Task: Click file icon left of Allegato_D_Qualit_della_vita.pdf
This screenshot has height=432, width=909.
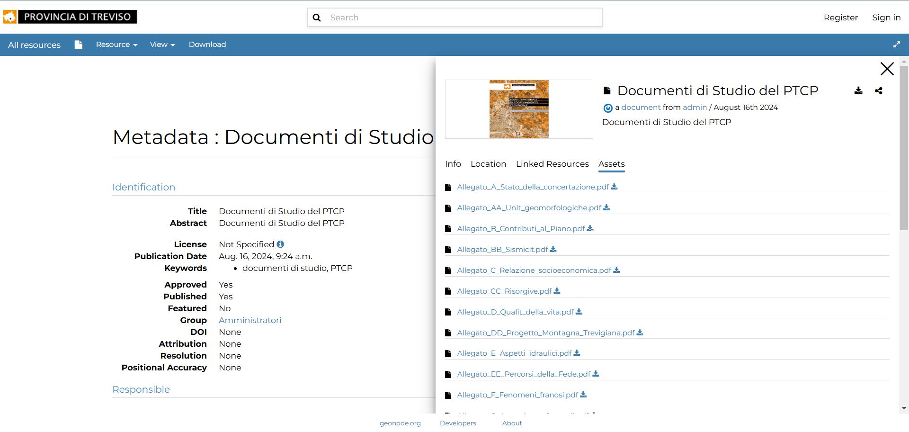Action: click(x=448, y=312)
